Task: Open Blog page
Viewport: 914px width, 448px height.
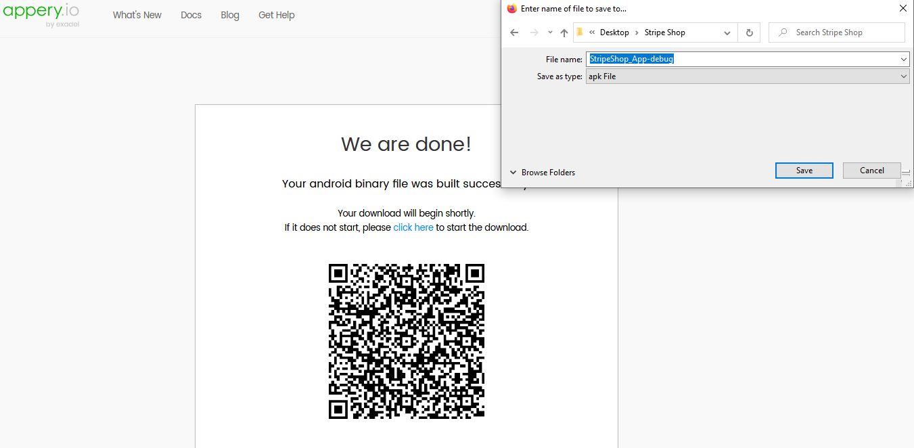Action: click(230, 15)
